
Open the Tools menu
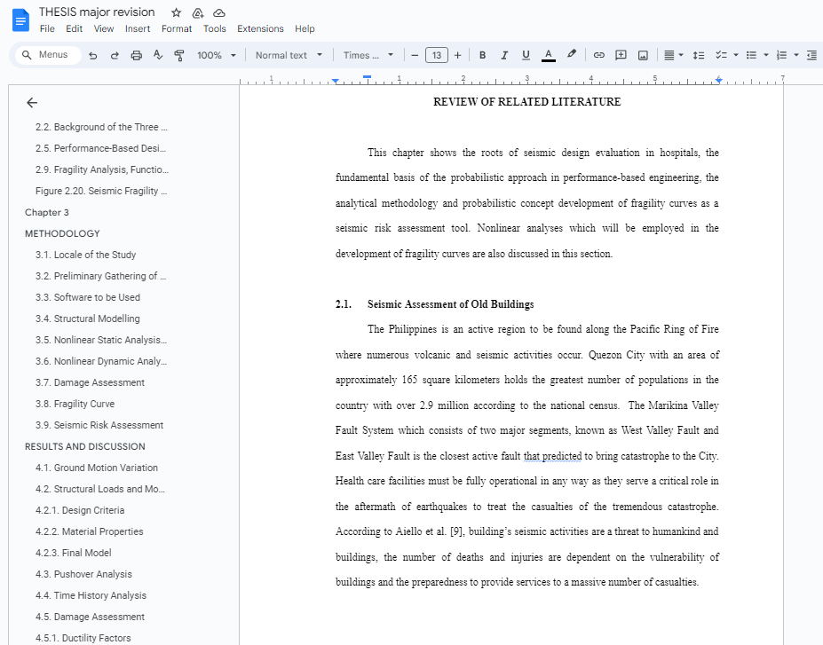click(x=215, y=29)
